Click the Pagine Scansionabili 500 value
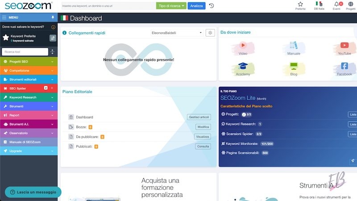The image size is (357, 201). [x=265, y=153]
